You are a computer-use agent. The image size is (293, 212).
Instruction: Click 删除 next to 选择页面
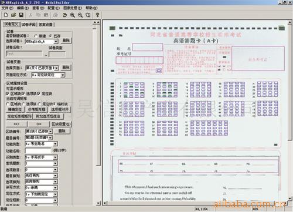(x=66, y=68)
